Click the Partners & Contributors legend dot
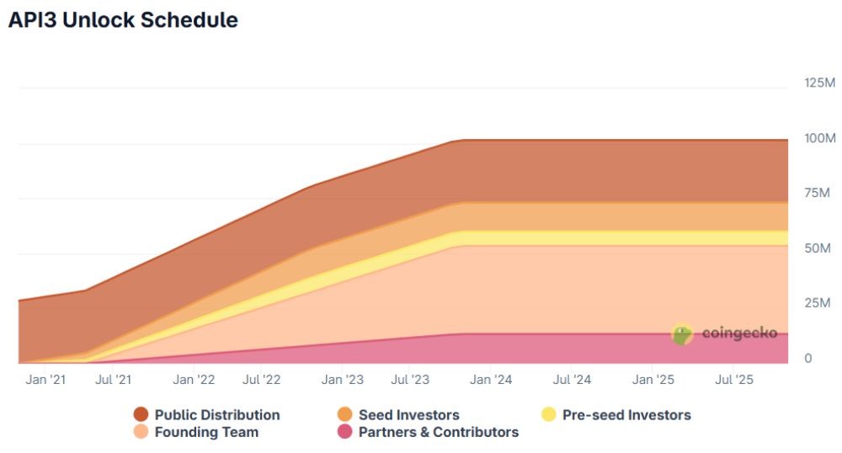 pos(344,432)
